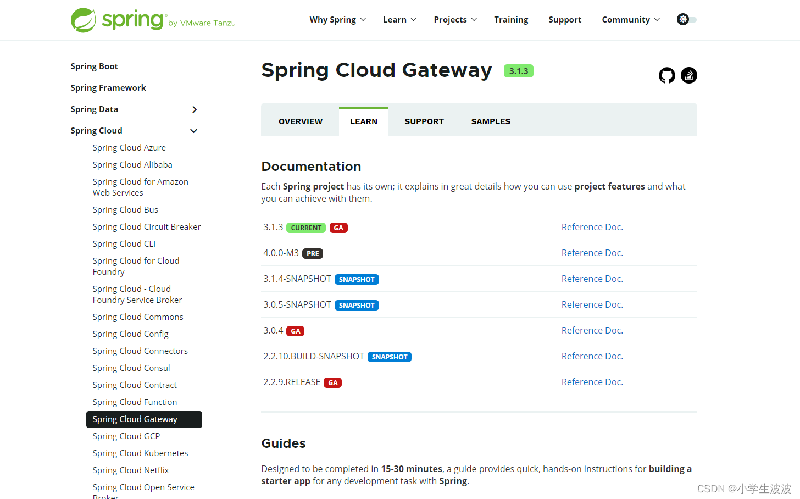Switch to the OVERVIEW tab

(301, 121)
